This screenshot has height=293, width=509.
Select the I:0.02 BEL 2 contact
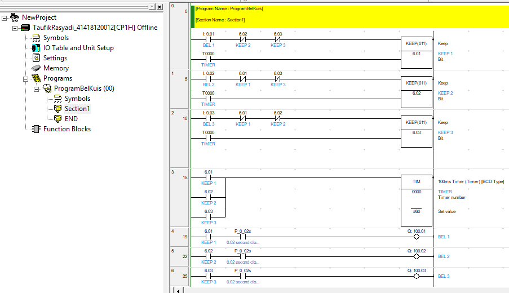[209, 79]
